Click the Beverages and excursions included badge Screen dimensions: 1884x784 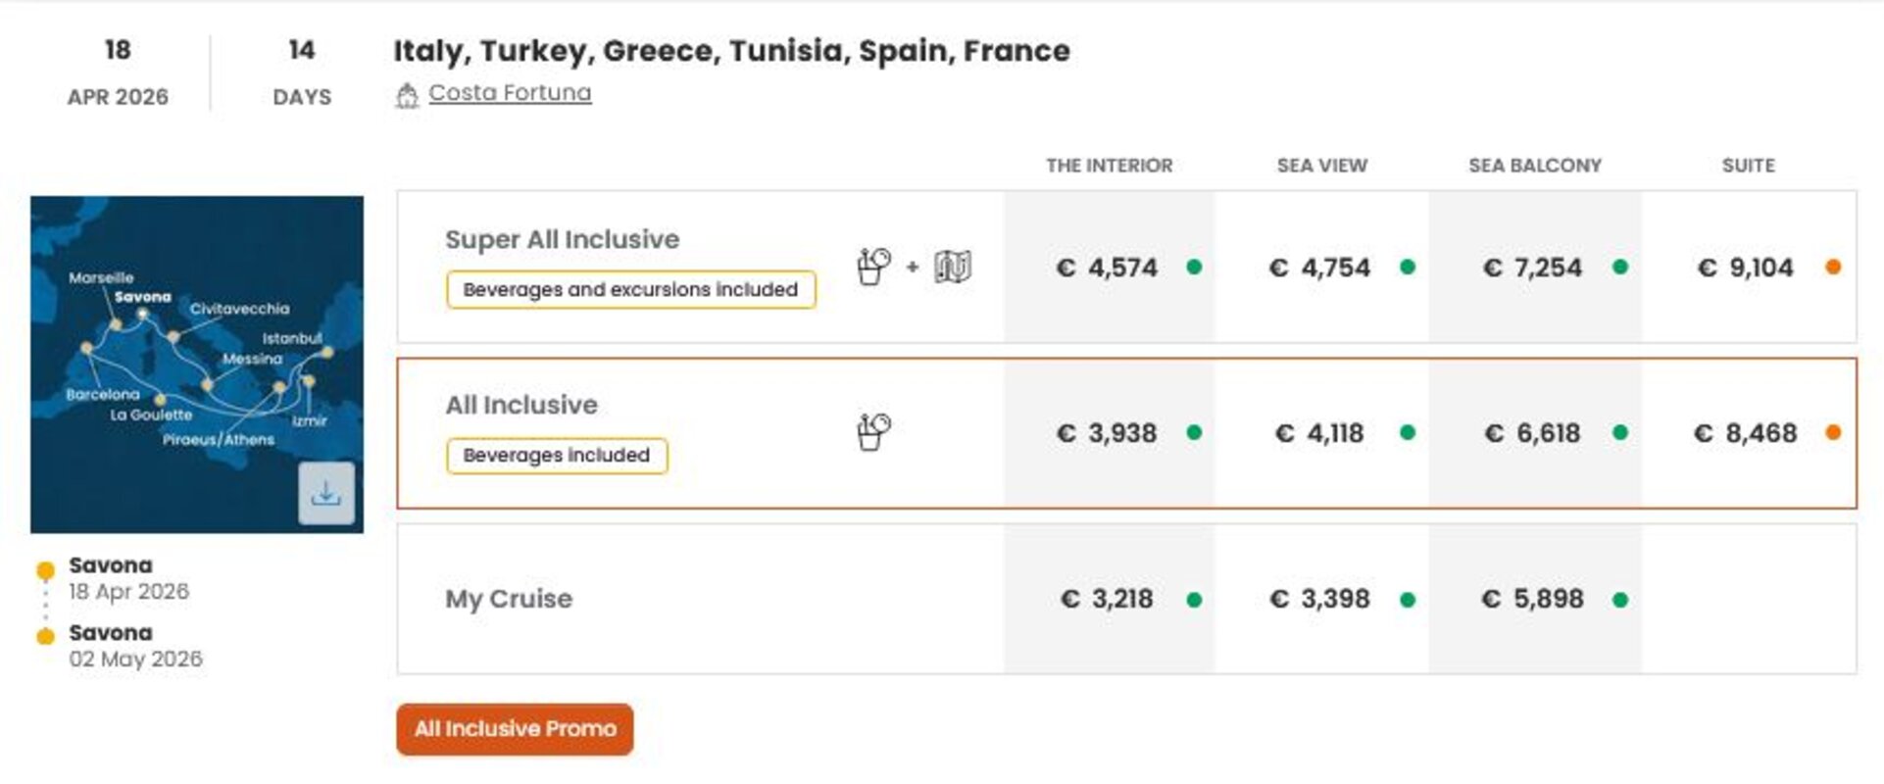click(630, 290)
